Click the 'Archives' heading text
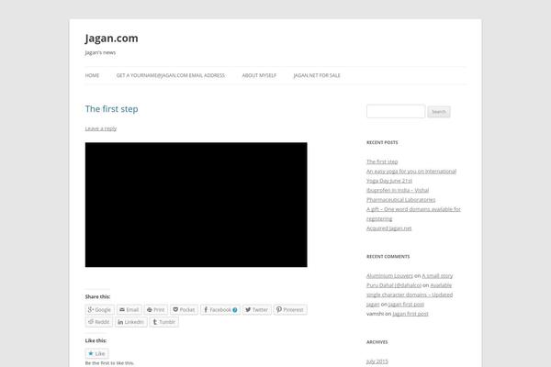Viewport: 551px width, 367px height. 377,342
